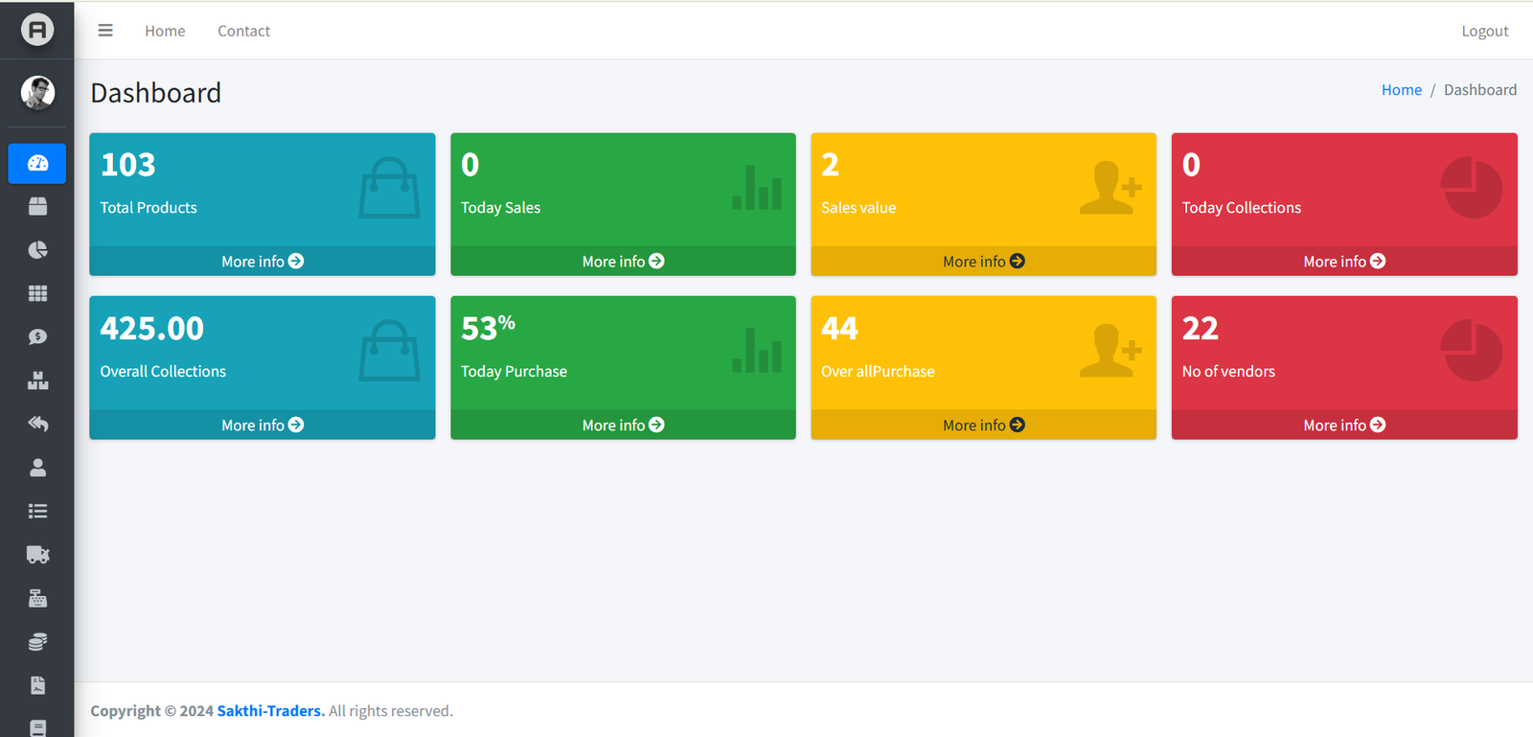Viewport: 1533px width, 737px height.
Task: Go to Home in top navbar
Action: point(165,31)
